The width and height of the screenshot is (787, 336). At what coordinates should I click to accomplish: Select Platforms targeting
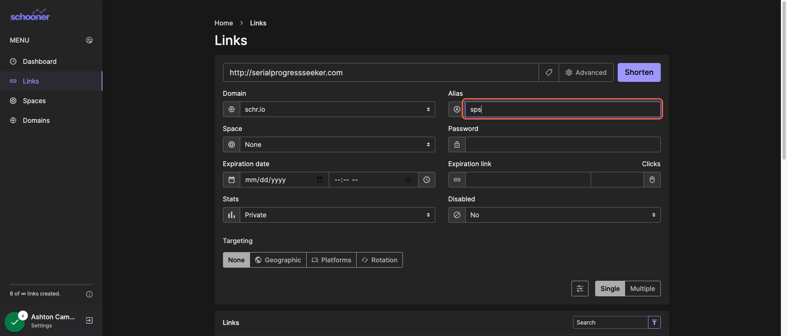331,260
